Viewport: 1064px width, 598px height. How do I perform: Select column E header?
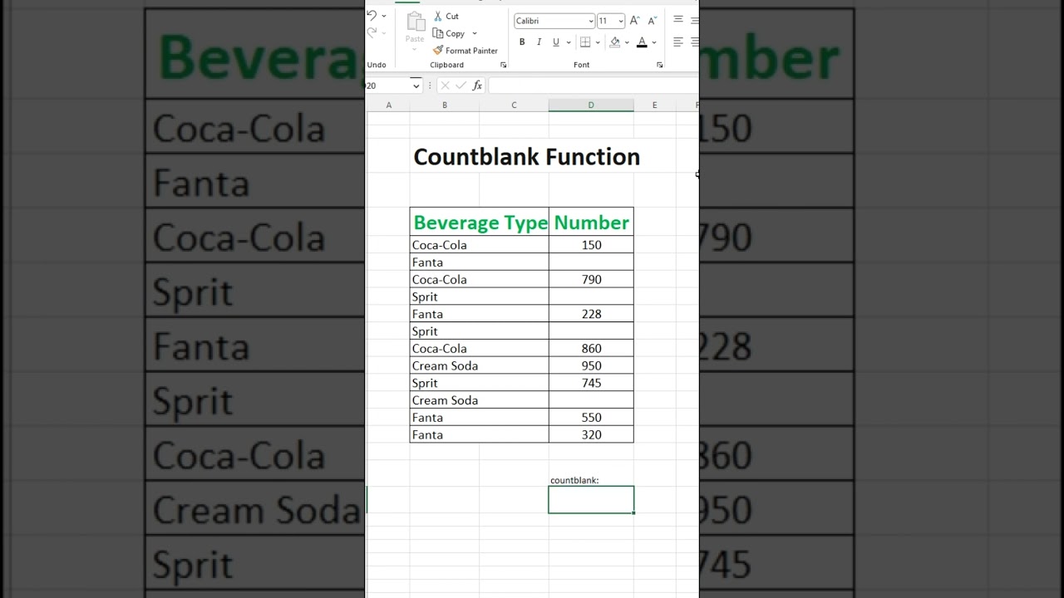[x=655, y=105]
